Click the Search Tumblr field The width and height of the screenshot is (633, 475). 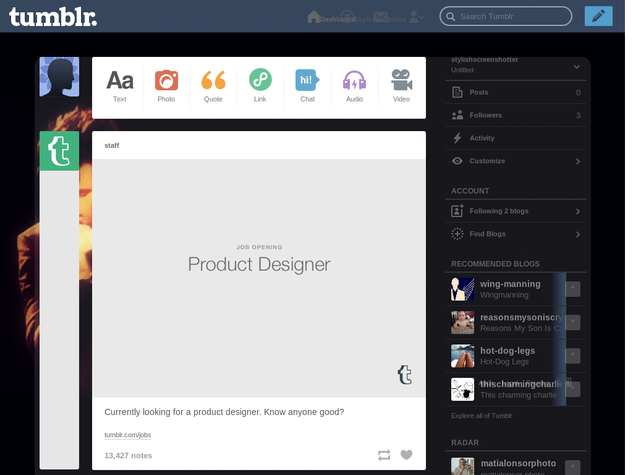pyautogui.click(x=506, y=16)
